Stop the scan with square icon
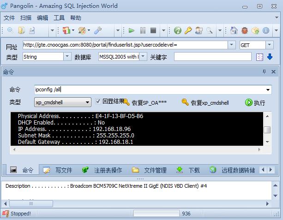283x220 pixels. (x=153, y=30)
